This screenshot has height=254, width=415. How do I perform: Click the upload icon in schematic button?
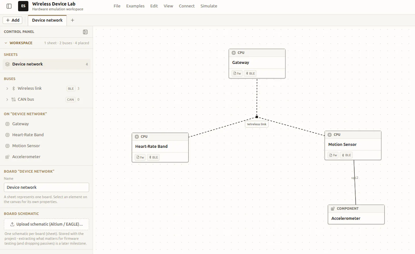coord(12,224)
